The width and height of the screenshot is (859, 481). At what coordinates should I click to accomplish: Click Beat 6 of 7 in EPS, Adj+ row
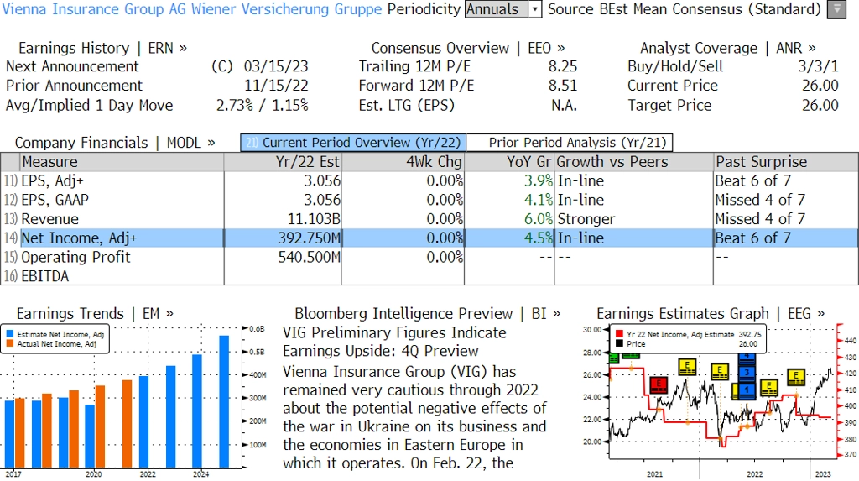pos(752,181)
